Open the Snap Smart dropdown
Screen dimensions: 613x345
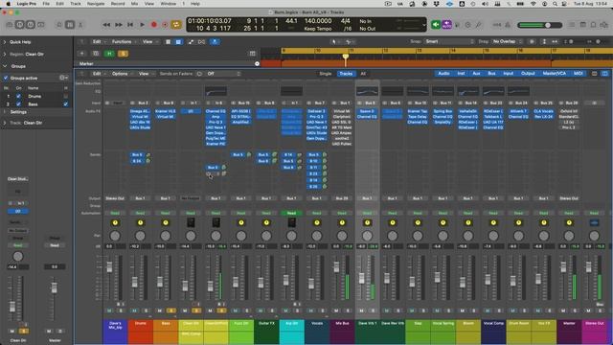(x=449, y=41)
